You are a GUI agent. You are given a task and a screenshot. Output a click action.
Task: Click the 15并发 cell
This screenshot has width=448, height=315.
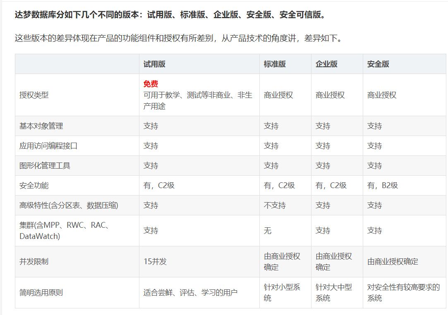pos(155,262)
